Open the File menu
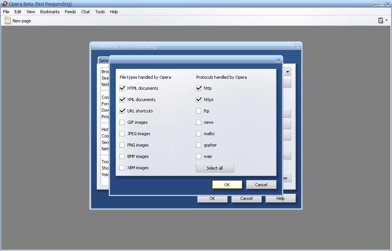The image size is (392, 251). click(6, 12)
